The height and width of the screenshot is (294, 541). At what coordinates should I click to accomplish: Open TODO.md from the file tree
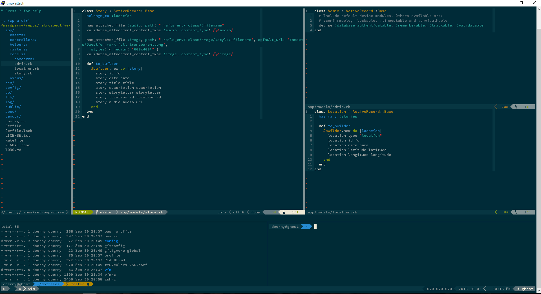point(13,150)
